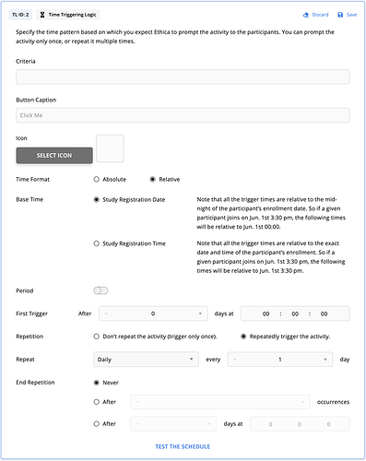Select the Relative time format
This screenshot has width=366, height=461.
point(152,179)
